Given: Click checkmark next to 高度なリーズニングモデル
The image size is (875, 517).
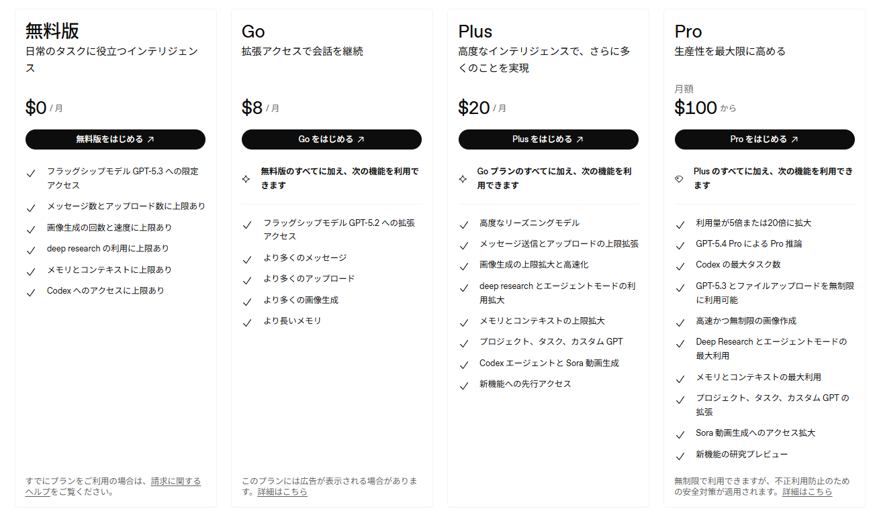Looking at the screenshot, I should coord(463,224).
